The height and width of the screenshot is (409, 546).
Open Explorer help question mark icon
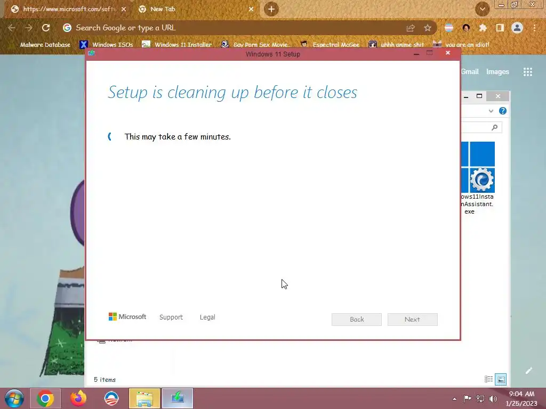(502, 111)
